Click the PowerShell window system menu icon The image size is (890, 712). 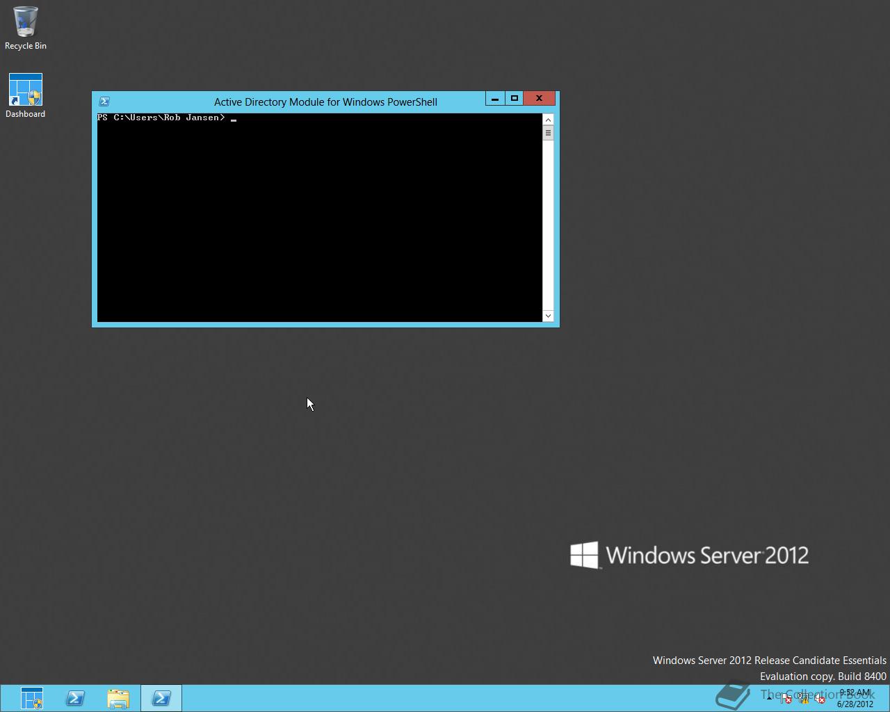click(x=104, y=102)
